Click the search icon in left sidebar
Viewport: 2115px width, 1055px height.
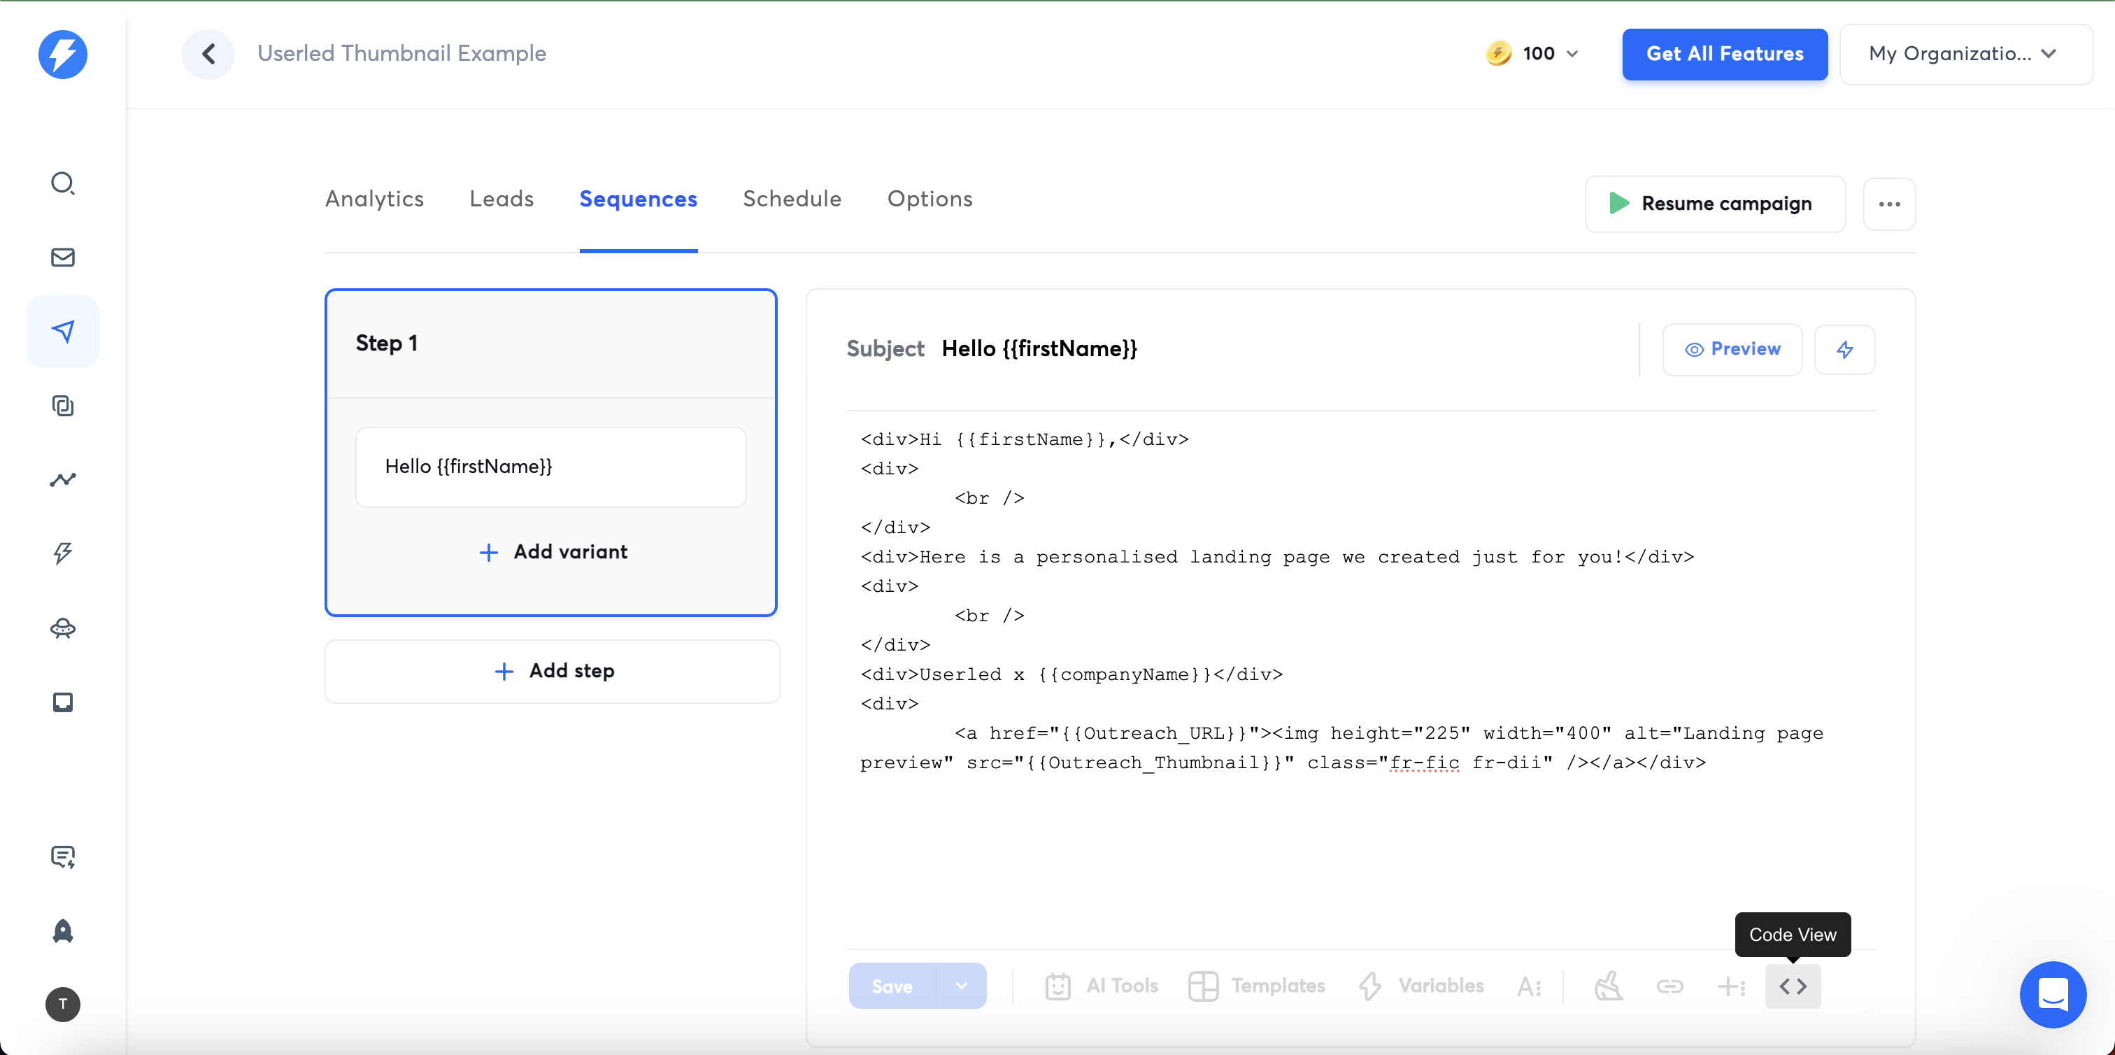(x=62, y=183)
